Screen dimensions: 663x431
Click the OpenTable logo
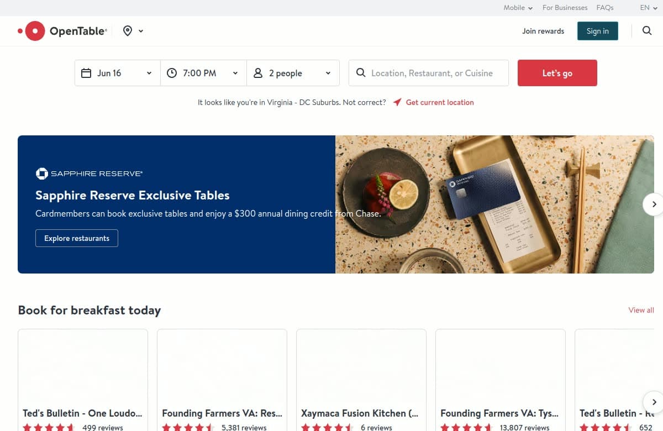tap(62, 31)
